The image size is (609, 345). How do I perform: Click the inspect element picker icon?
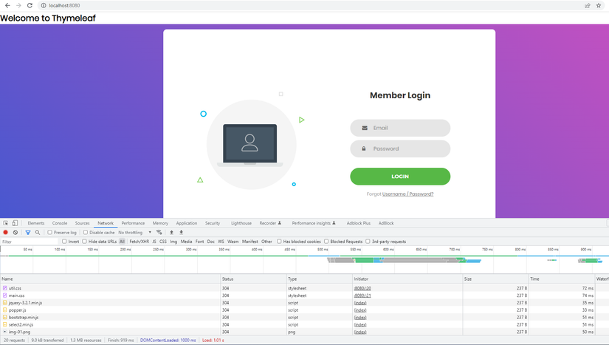pyautogui.click(x=5, y=223)
